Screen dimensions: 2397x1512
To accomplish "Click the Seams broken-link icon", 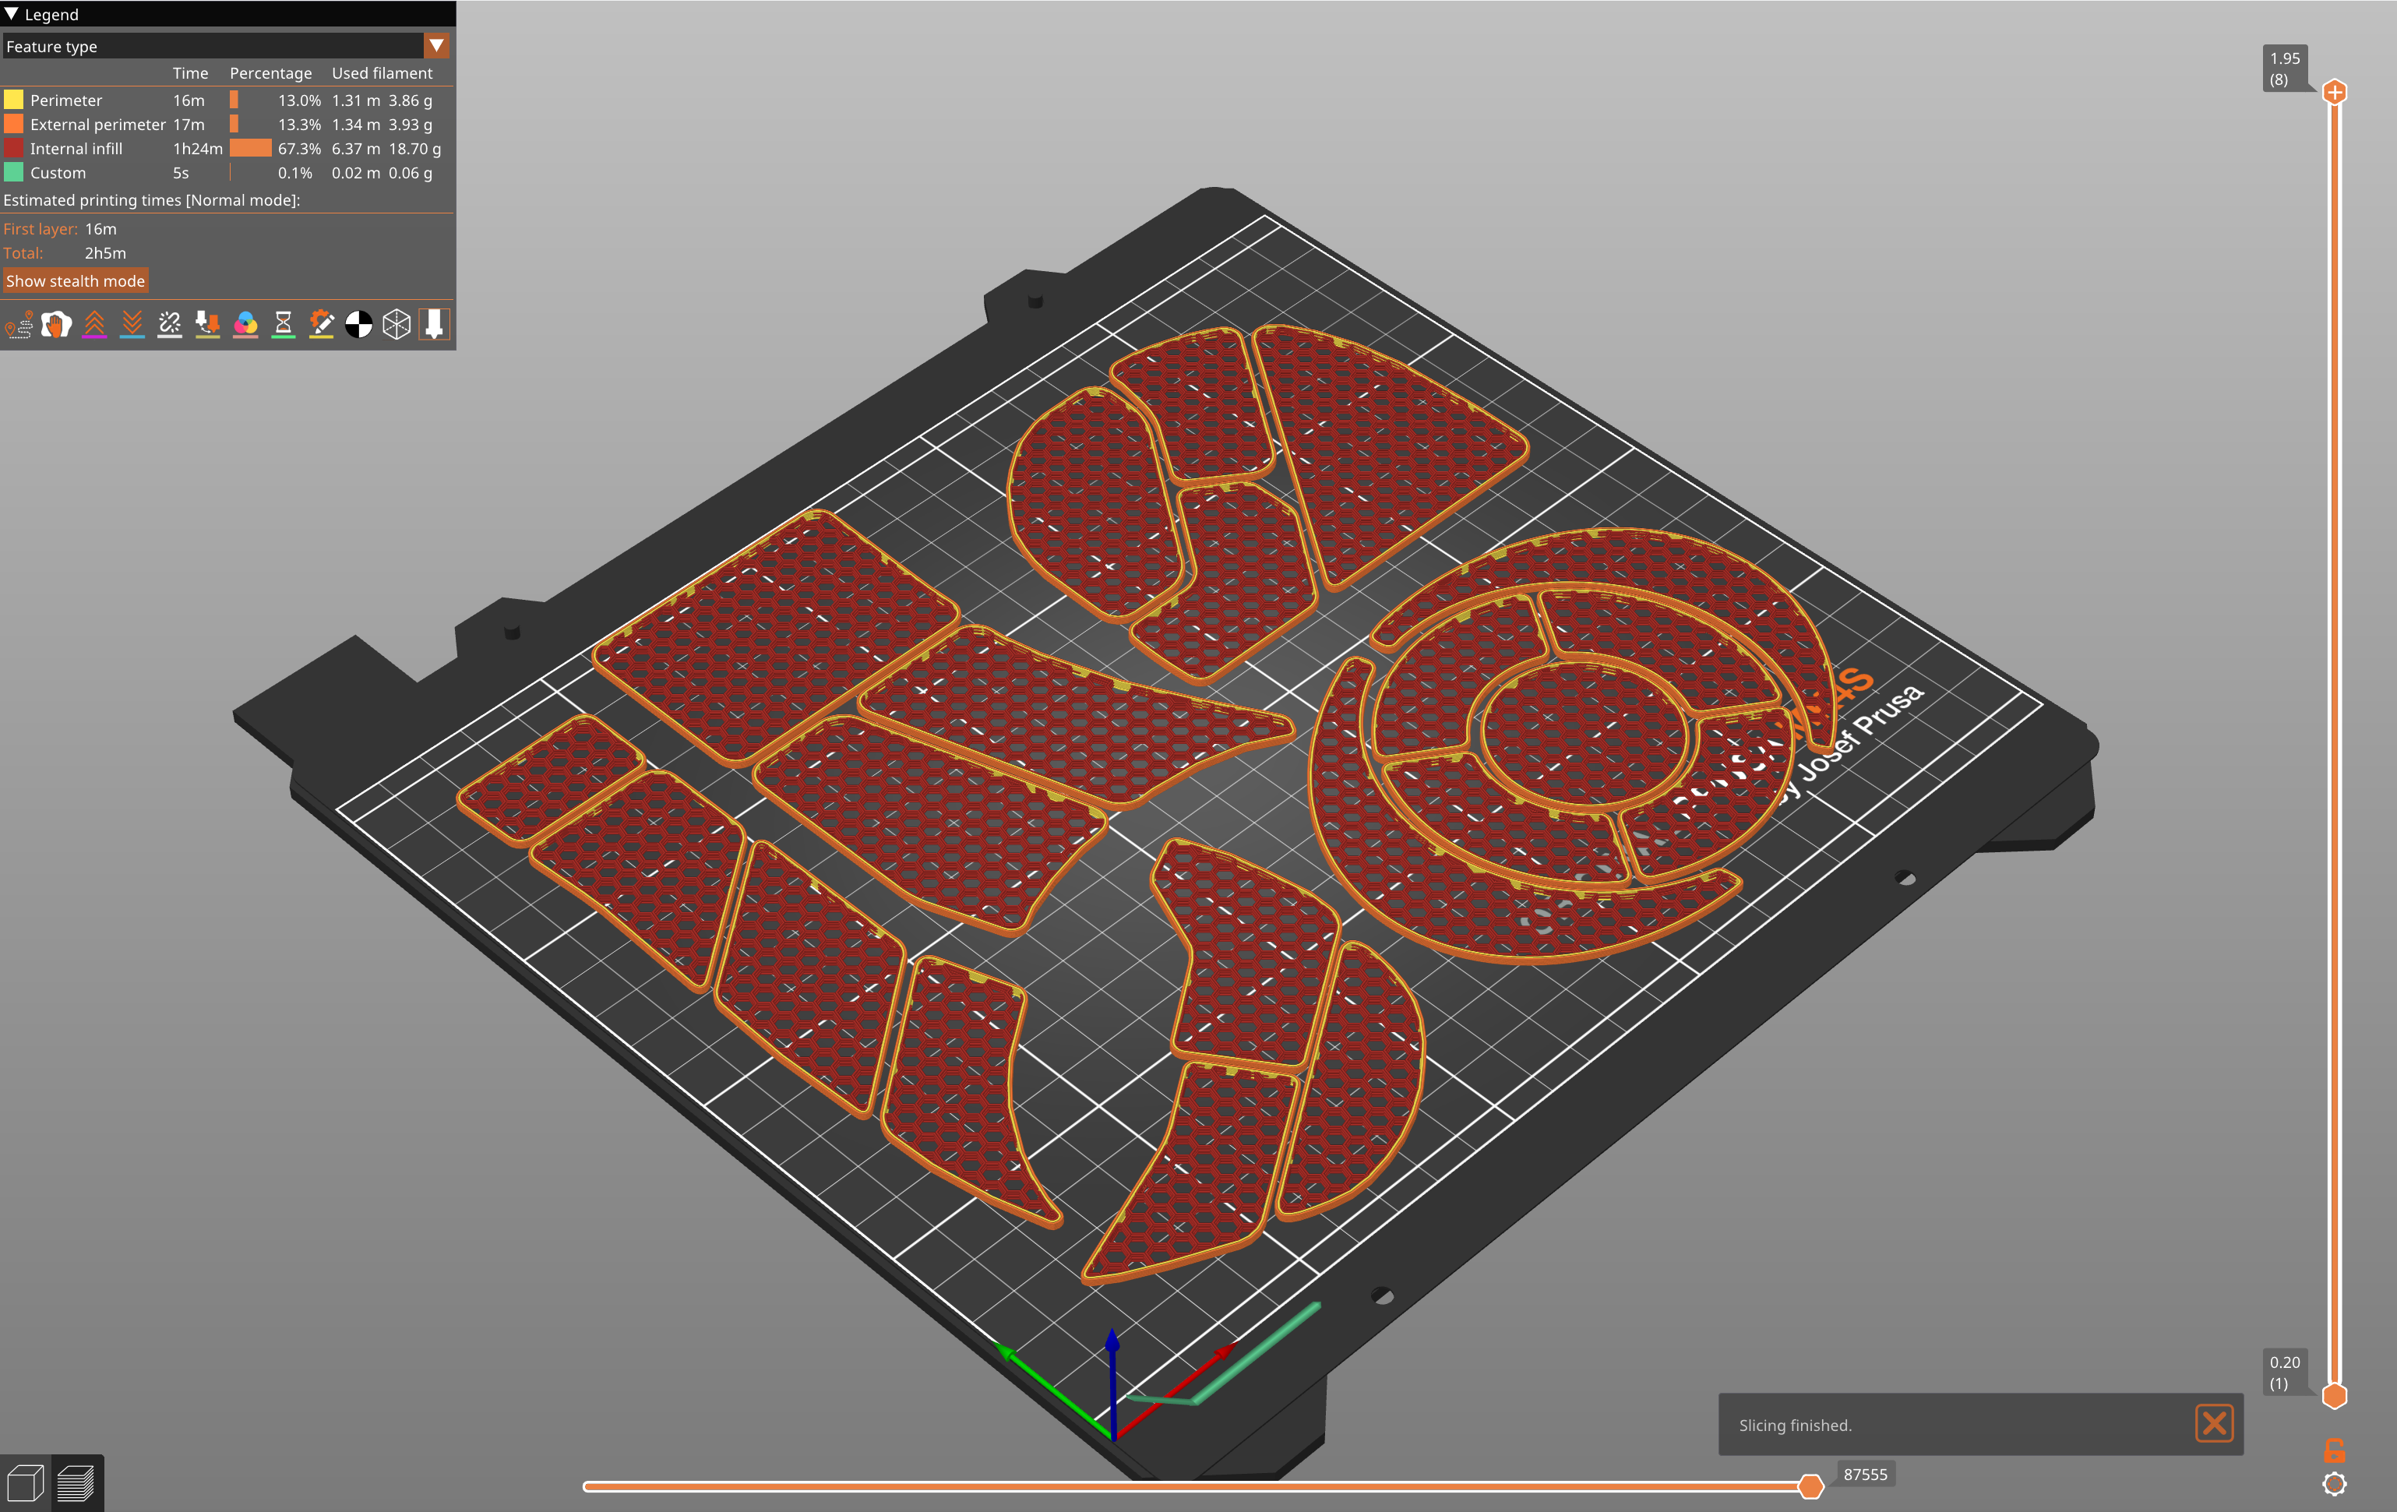I will [x=171, y=325].
